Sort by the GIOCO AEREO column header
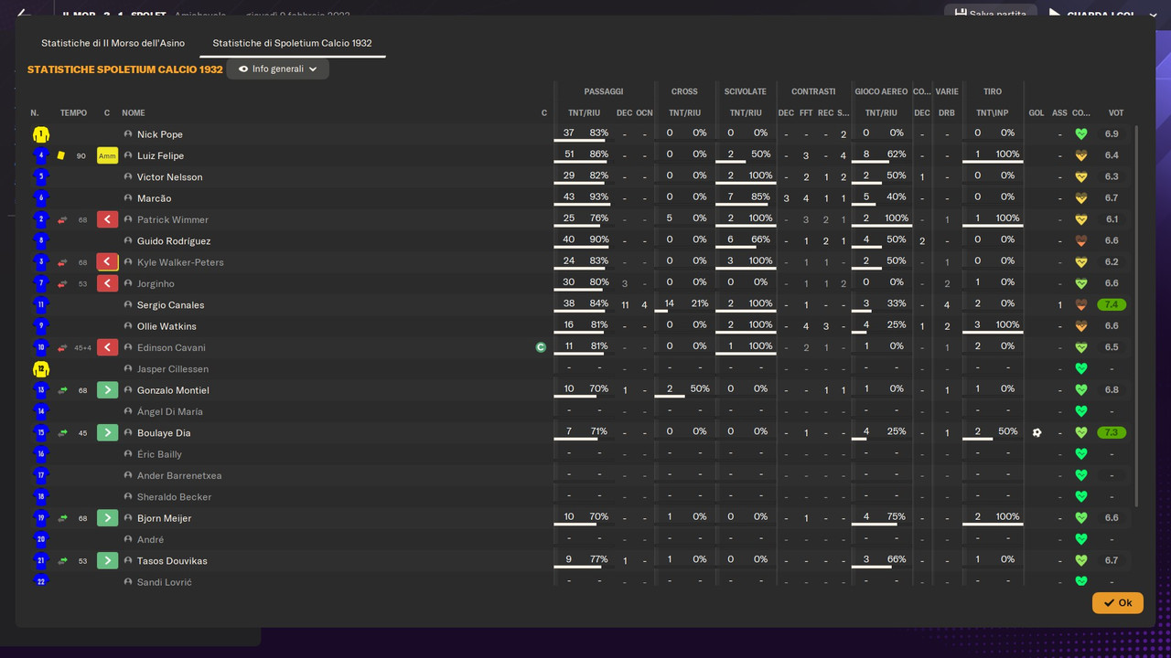Screen dimensions: 1171x658 [881, 91]
